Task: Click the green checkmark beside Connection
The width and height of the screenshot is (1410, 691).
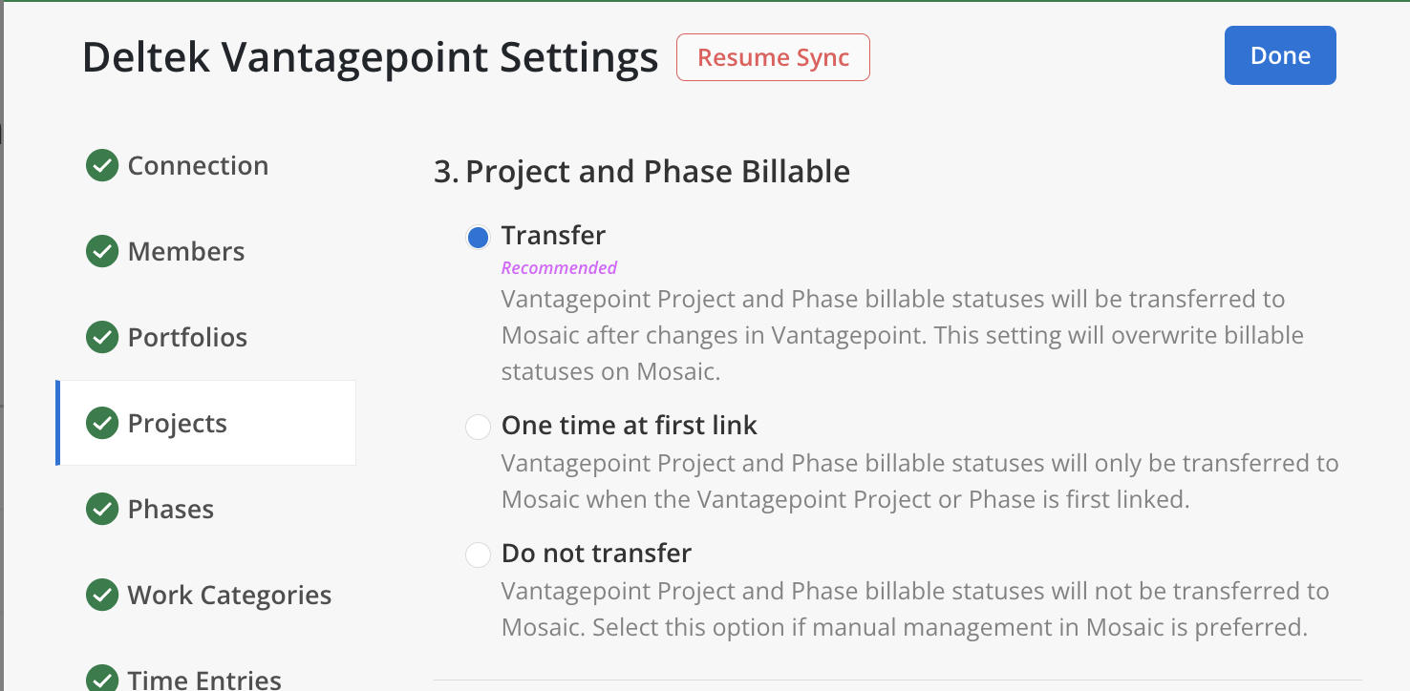Action: [x=102, y=166]
